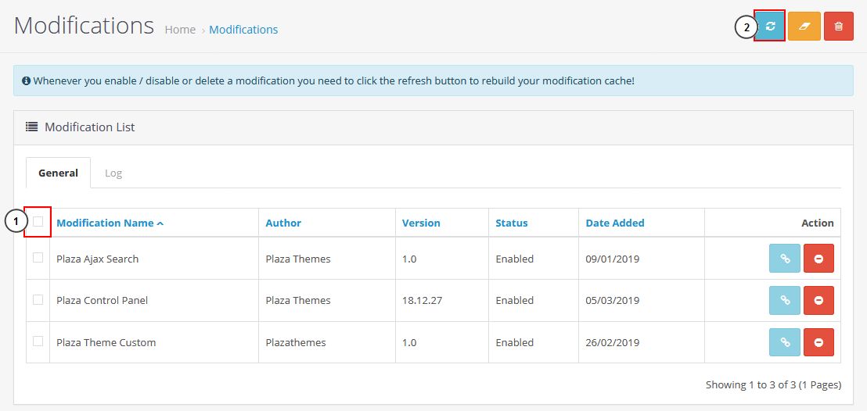Open link for Plaza Ajax Search modification
The width and height of the screenshot is (867, 411).
[x=785, y=259]
